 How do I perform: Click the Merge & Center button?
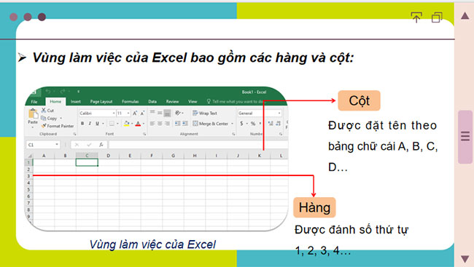pos(211,124)
